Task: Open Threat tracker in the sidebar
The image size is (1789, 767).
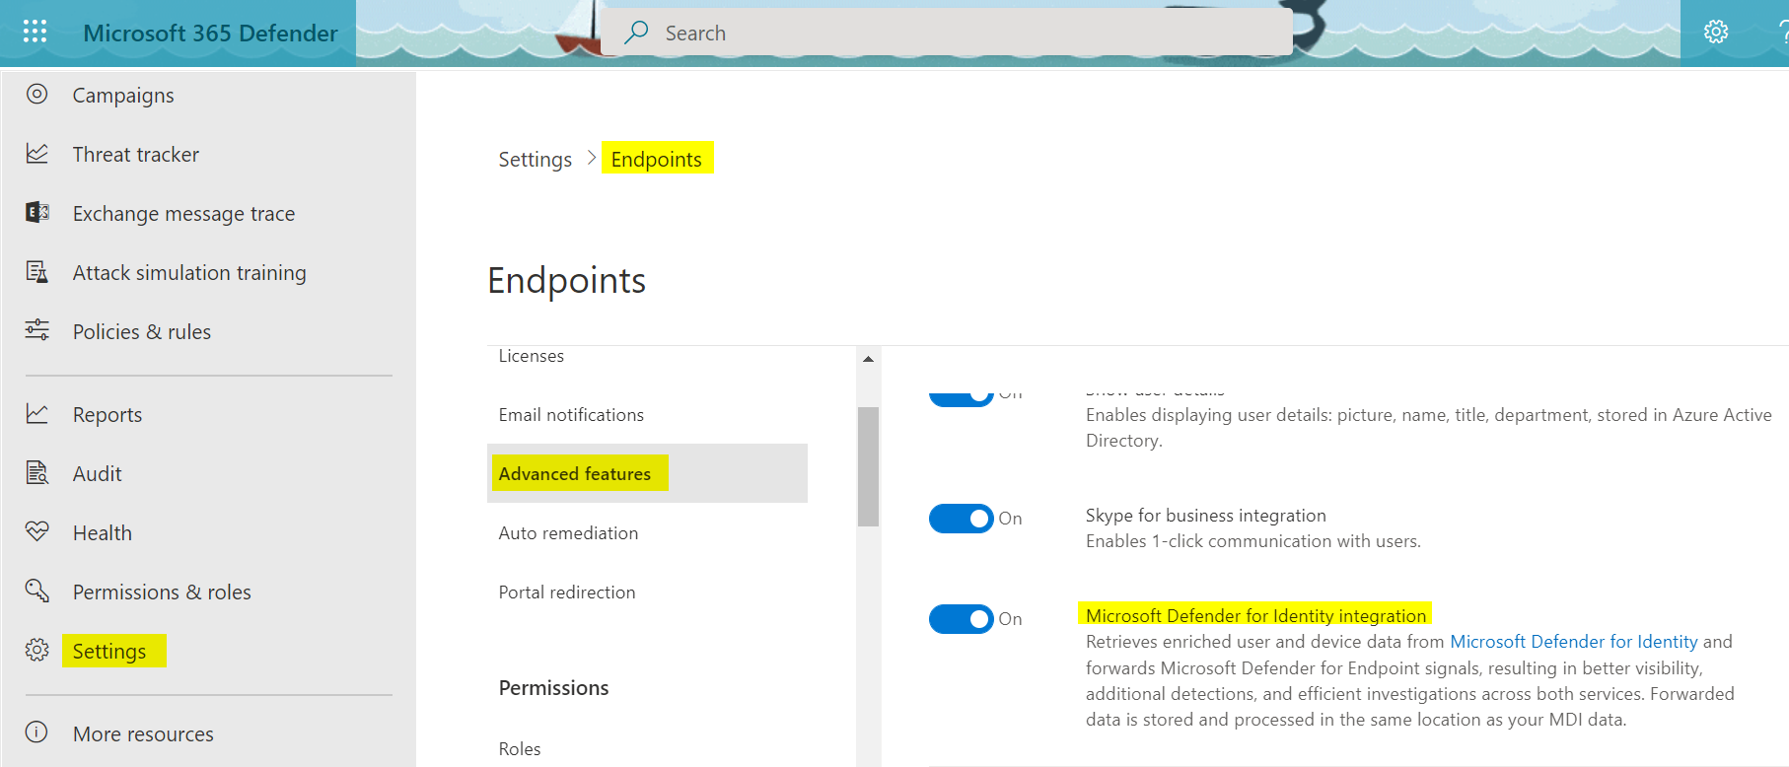Action: pyautogui.click(x=136, y=155)
